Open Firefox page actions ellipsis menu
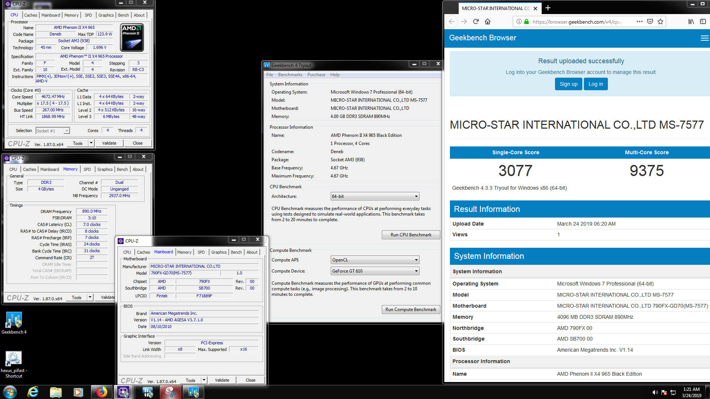 point(639,21)
